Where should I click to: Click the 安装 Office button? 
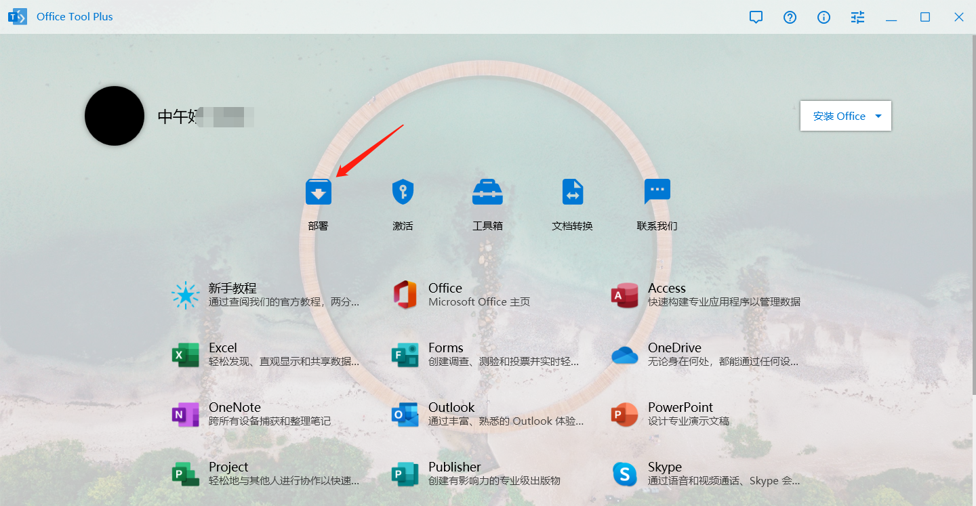pyautogui.click(x=839, y=116)
